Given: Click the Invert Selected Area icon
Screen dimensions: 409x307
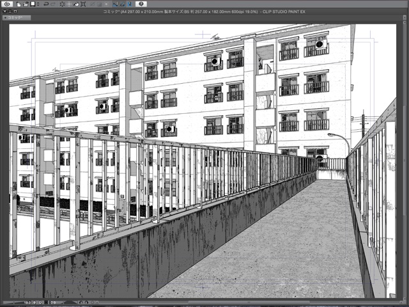Looking at the screenshot, I should [x=100, y=4].
